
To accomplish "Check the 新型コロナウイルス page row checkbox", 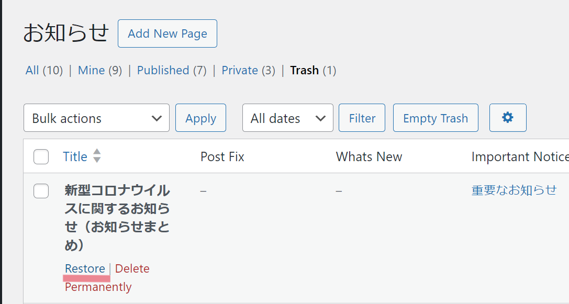I will point(41,191).
